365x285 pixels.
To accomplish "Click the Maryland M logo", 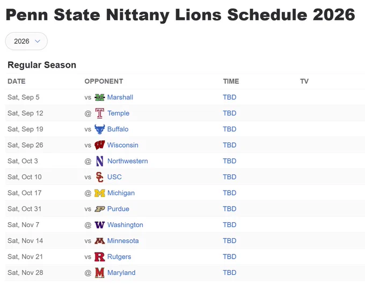I will pyautogui.click(x=100, y=273).
